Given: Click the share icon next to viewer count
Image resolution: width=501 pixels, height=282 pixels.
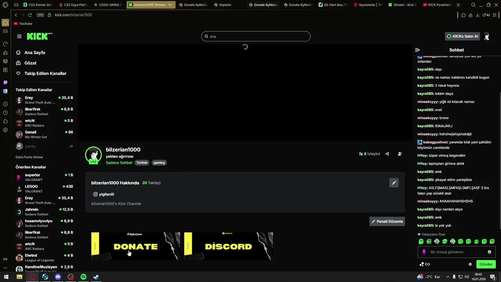Looking at the screenshot, I should click(387, 154).
